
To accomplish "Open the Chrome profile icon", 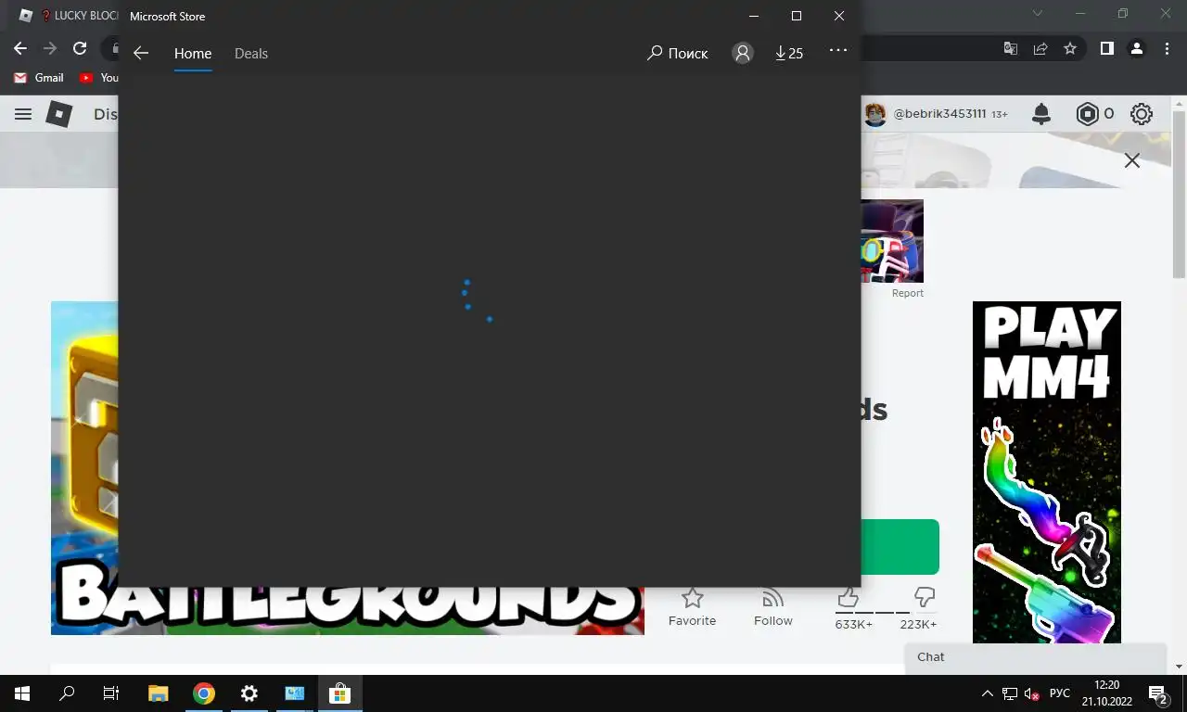I will pos(1137,48).
